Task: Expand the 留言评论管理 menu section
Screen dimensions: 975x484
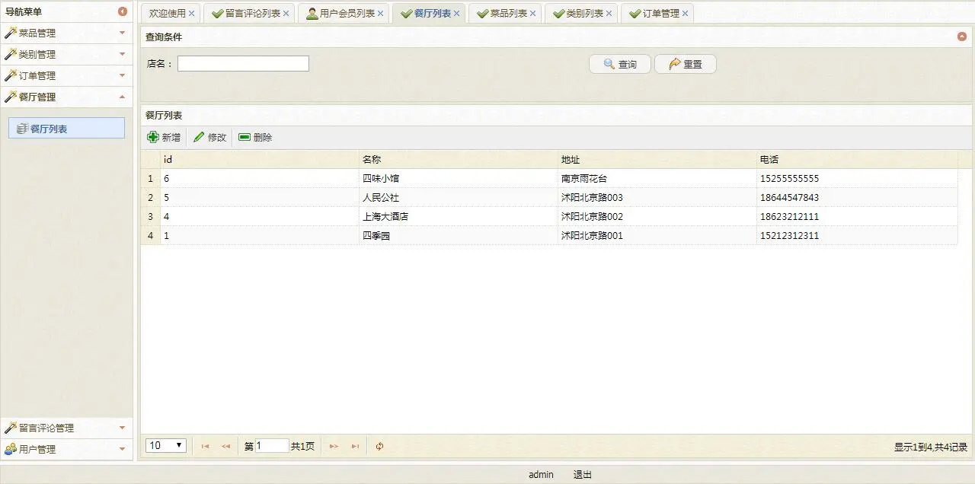Action: (66, 428)
